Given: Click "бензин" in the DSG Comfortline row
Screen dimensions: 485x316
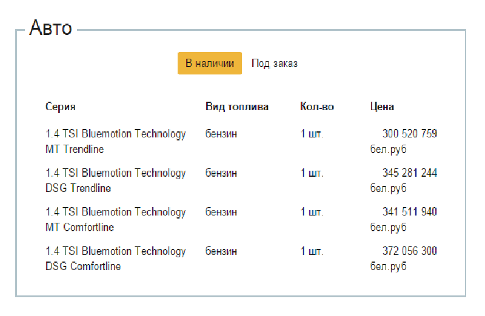Looking at the screenshot, I should [221, 251].
